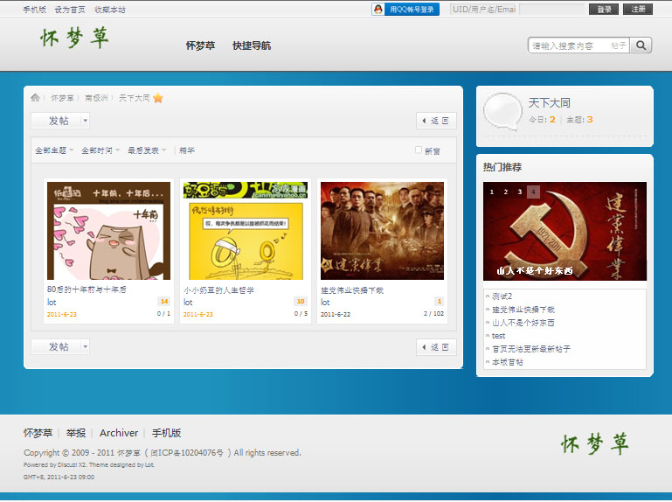
Task: Click the 热门推荐 slideshow image
Action: click(565, 231)
